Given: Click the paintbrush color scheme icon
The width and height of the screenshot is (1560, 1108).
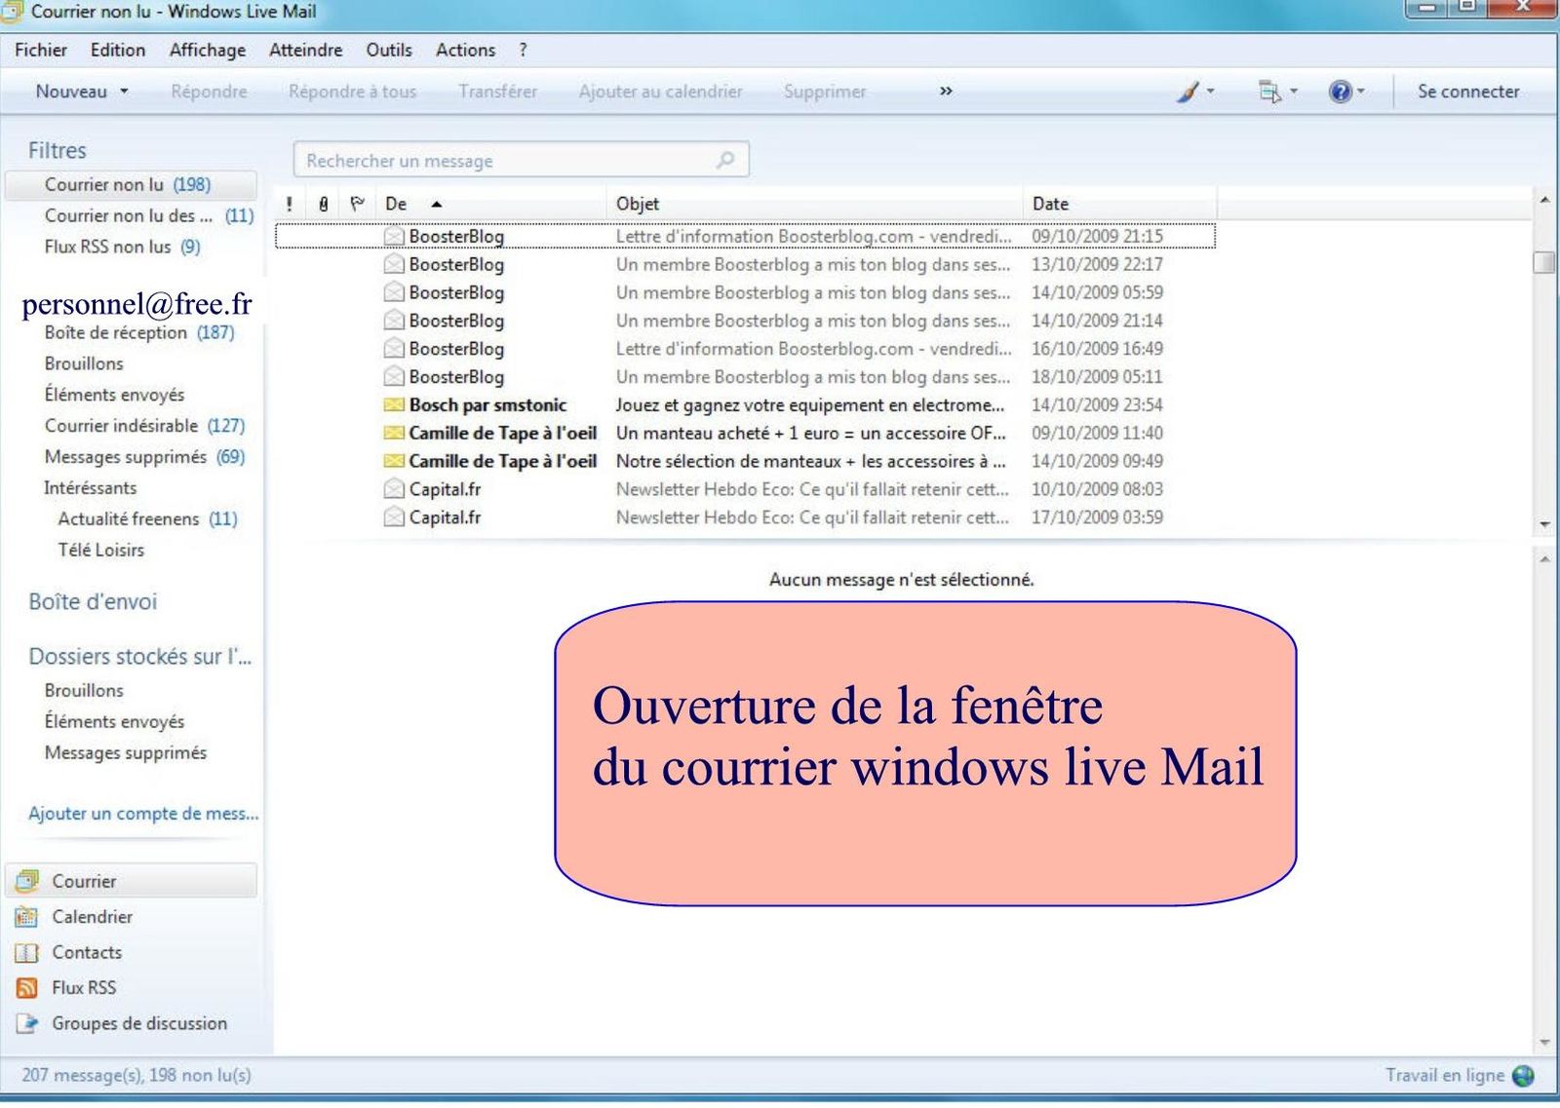Looking at the screenshot, I should click(1188, 92).
